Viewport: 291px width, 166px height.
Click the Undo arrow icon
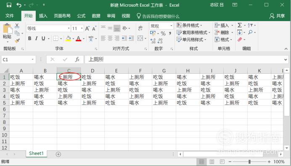pos(19,5)
